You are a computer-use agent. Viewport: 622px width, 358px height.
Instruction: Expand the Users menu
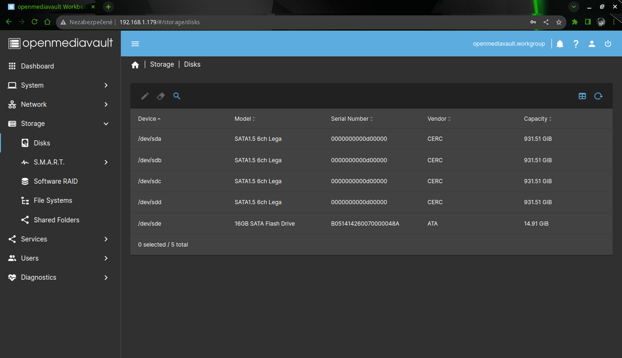tap(60, 258)
